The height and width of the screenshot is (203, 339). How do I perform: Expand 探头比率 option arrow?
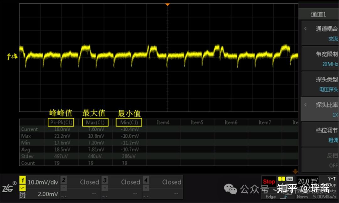(x=305, y=105)
